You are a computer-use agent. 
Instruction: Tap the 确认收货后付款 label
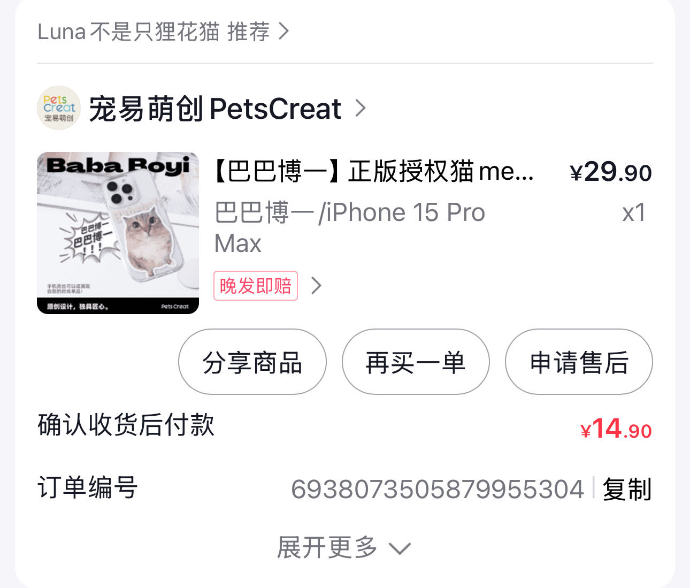pyautogui.click(x=126, y=425)
